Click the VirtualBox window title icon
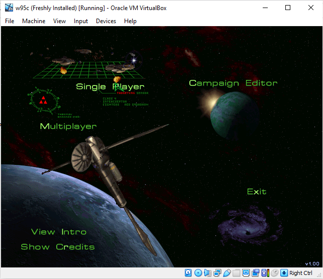The height and width of the screenshot is (279, 323). (9, 8)
